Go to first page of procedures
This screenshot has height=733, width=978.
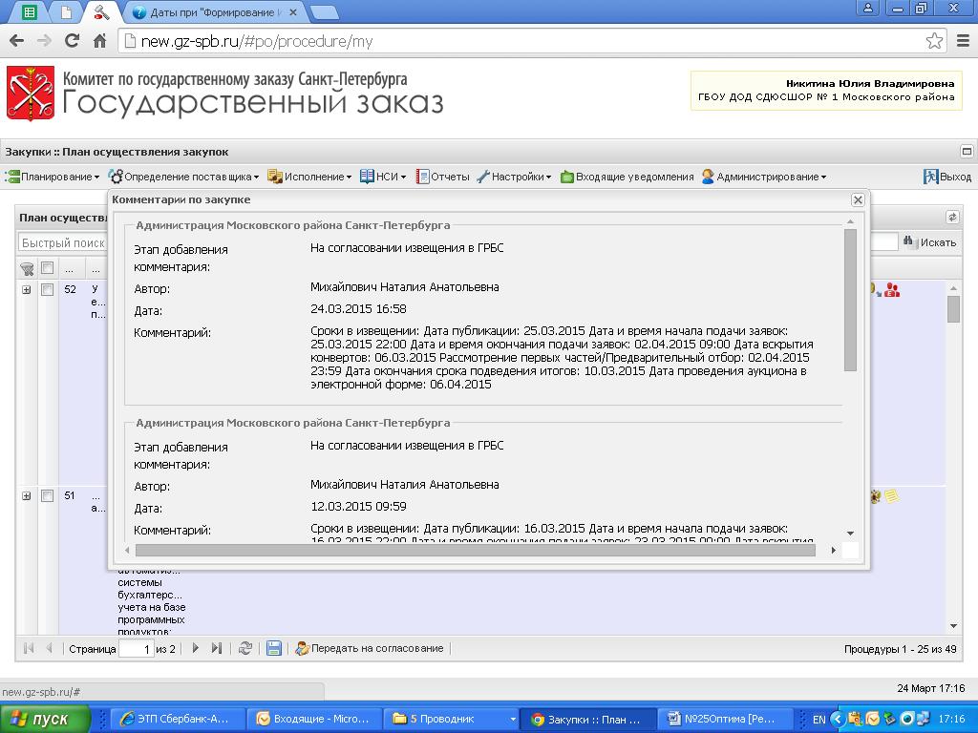pos(29,648)
